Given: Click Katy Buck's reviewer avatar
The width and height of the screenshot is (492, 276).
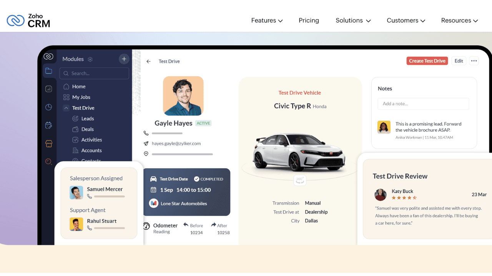Looking at the screenshot, I should point(381,195).
